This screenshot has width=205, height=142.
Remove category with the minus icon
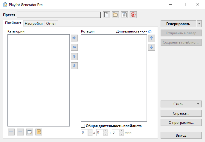pos(20,132)
